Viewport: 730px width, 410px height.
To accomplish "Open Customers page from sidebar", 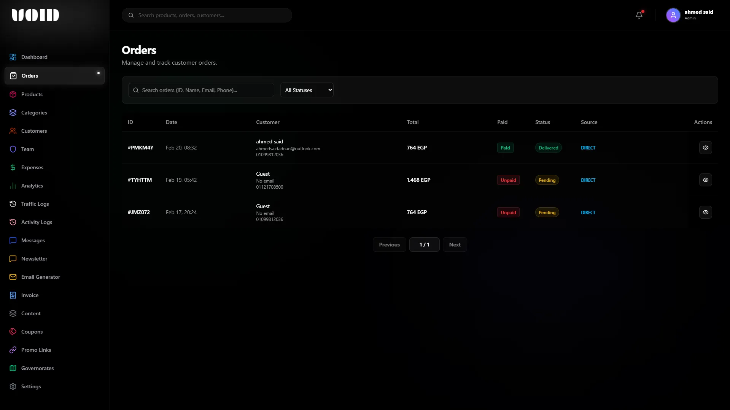I will point(54,131).
